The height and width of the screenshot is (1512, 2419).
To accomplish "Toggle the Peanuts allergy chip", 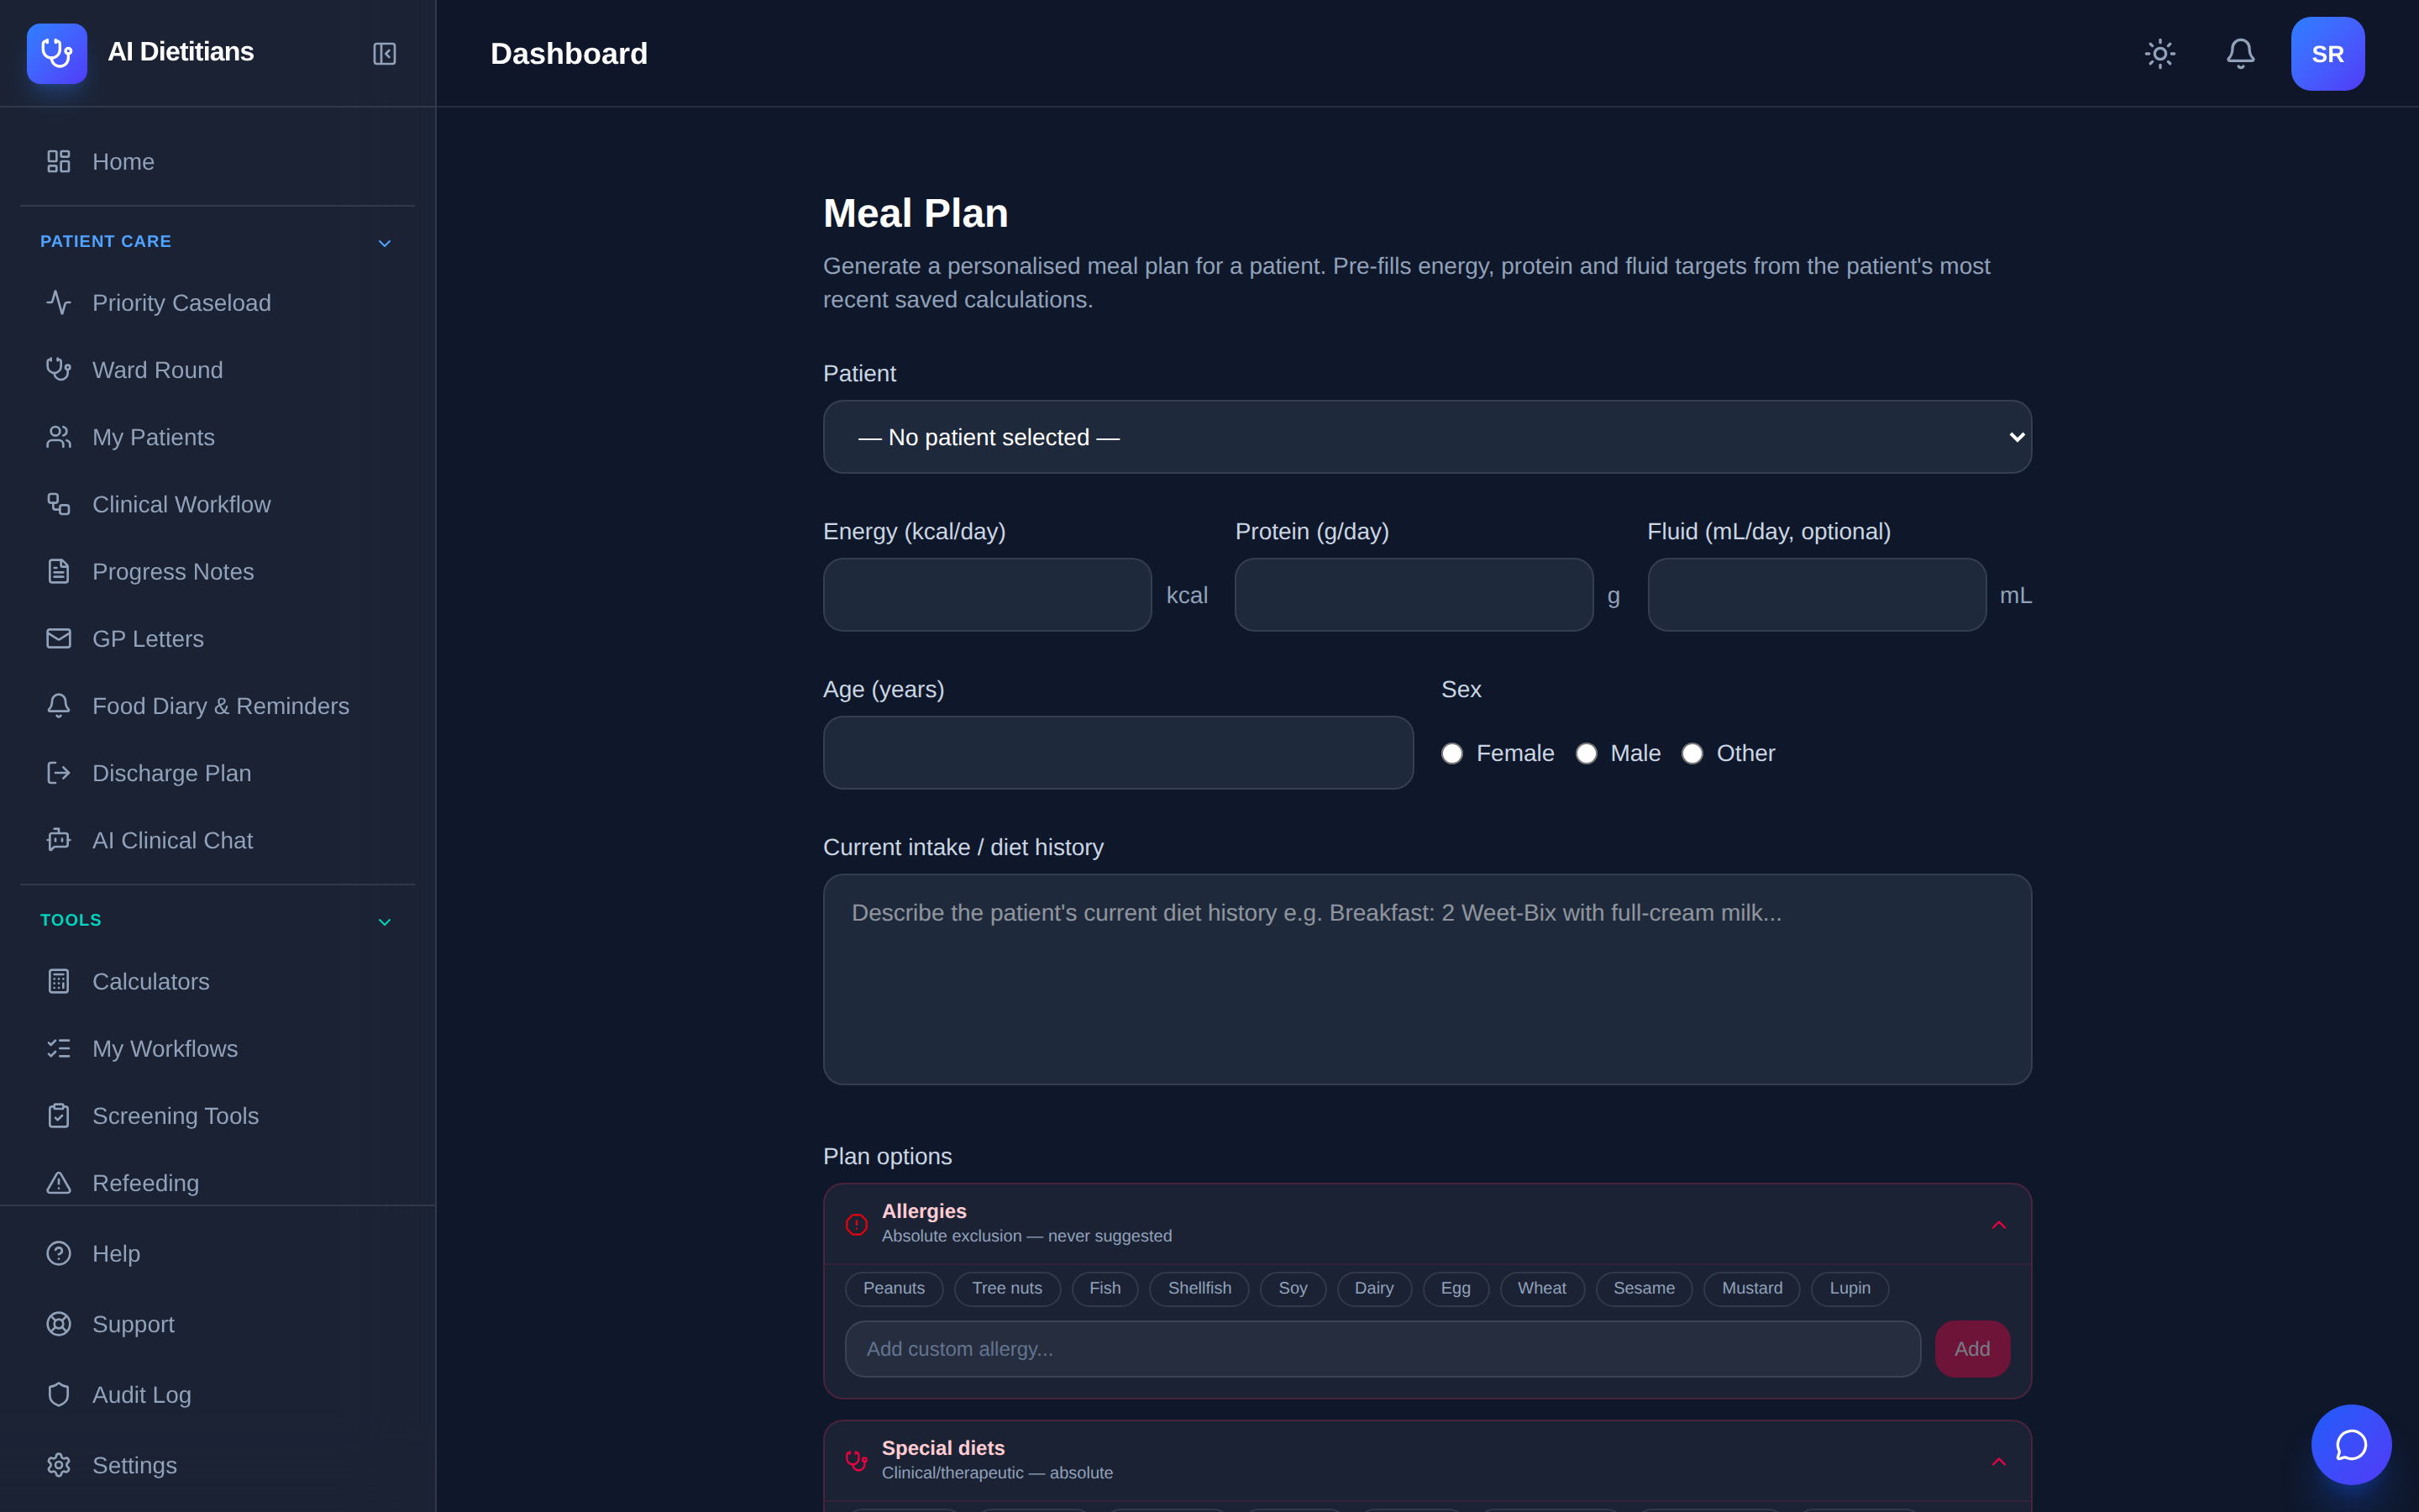I will pos(894,1288).
